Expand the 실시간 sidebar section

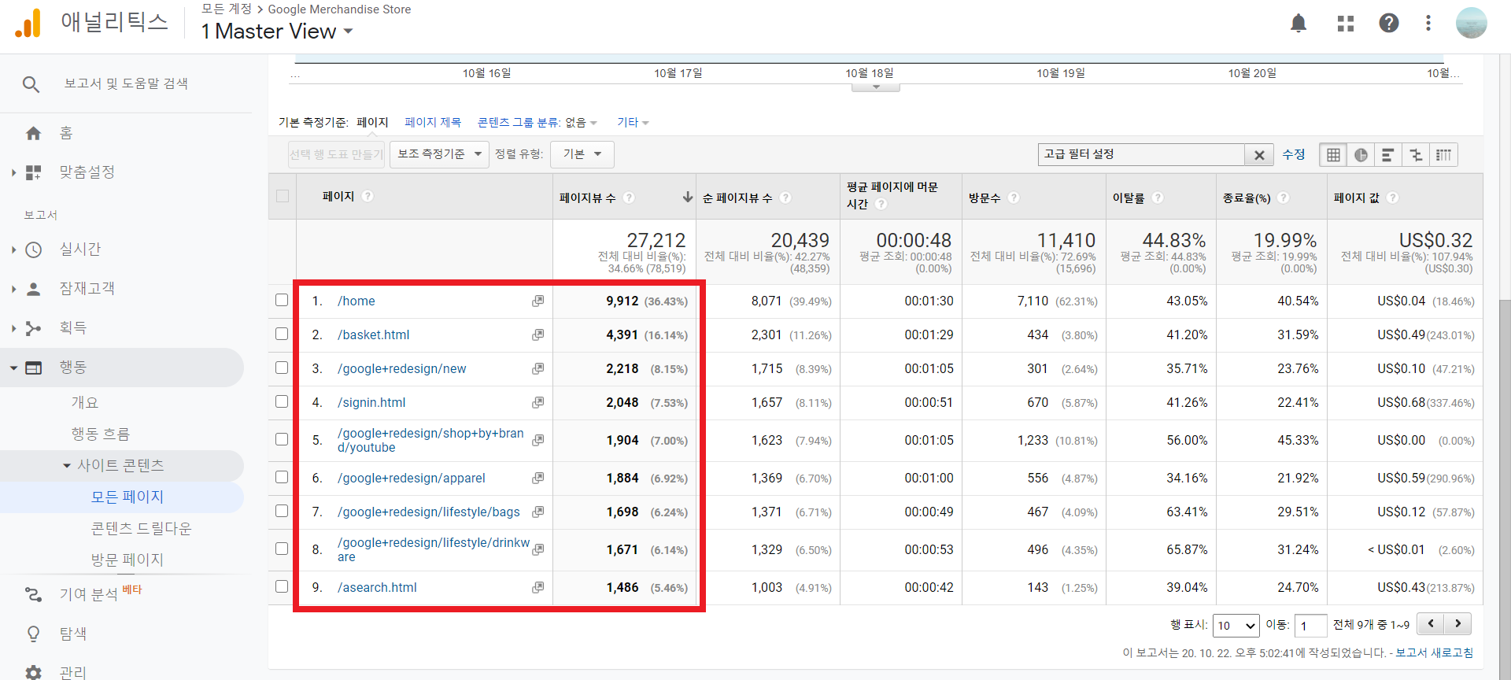pos(13,249)
